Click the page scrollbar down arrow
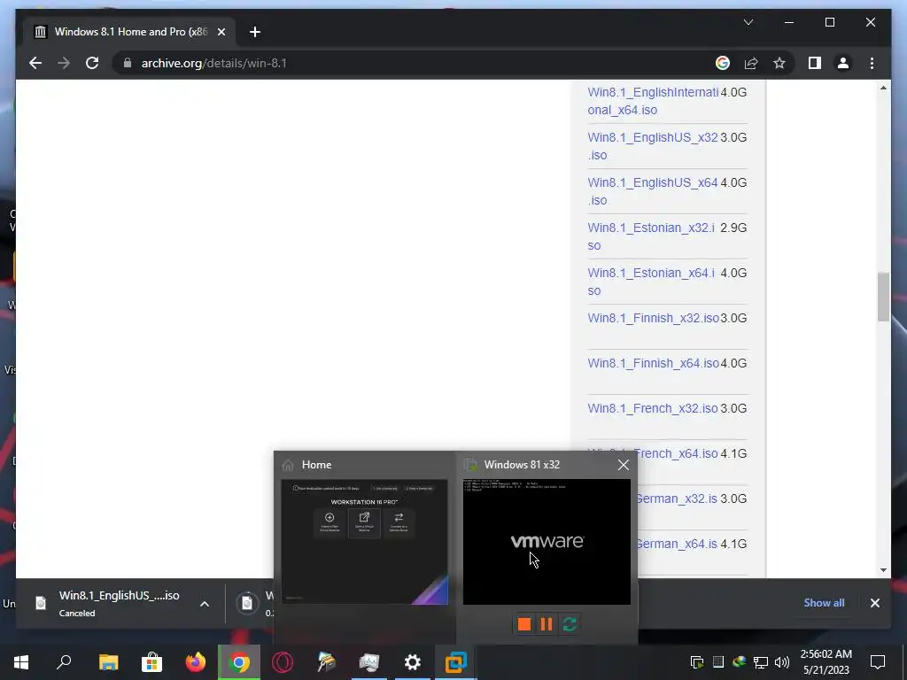 883,570
